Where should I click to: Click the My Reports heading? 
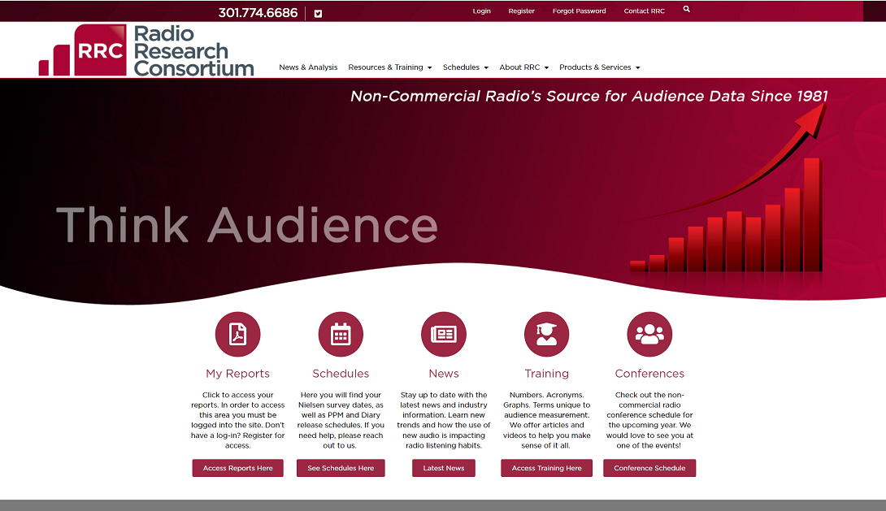click(x=238, y=374)
